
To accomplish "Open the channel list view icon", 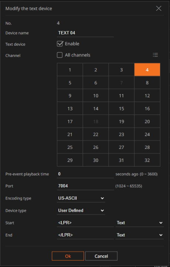I will [x=155, y=55].
